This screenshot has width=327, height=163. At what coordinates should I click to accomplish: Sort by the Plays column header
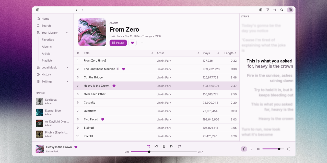[x=211, y=53]
